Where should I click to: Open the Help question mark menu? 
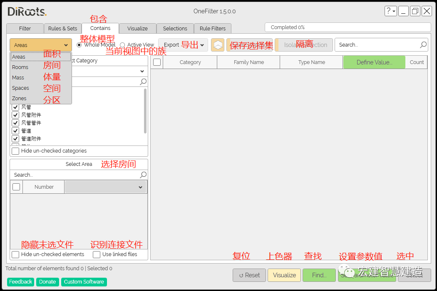(390, 11)
